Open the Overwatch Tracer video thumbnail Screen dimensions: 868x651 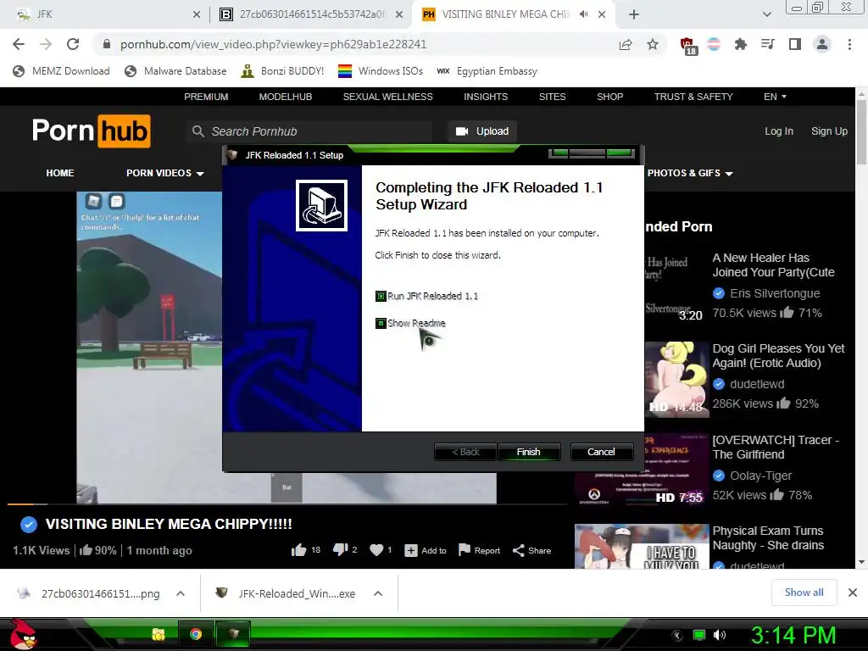point(642,470)
